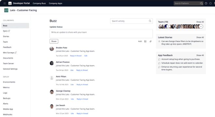Like Adrian Preston's post
The height and width of the screenshot is (117, 215).
pyautogui.click(x=72, y=70)
